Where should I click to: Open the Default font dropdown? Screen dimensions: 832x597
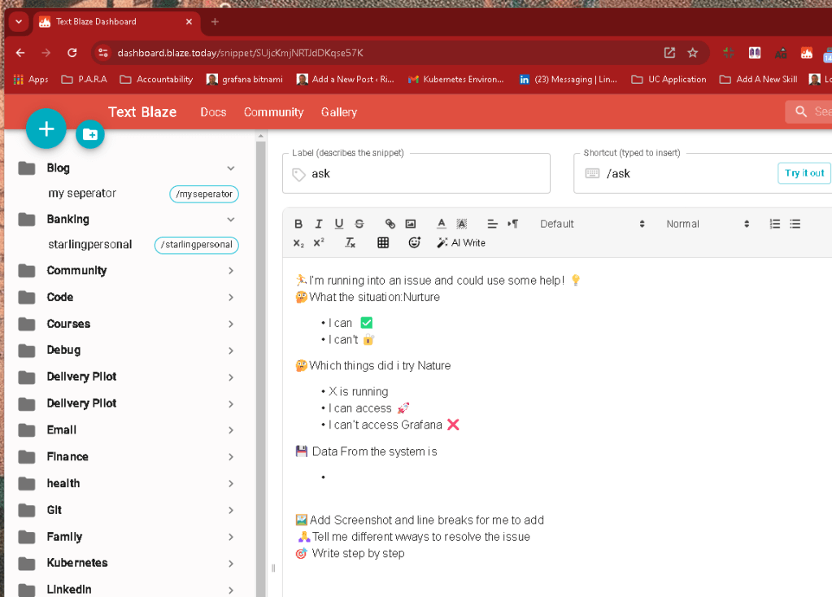click(x=592, y=224)
